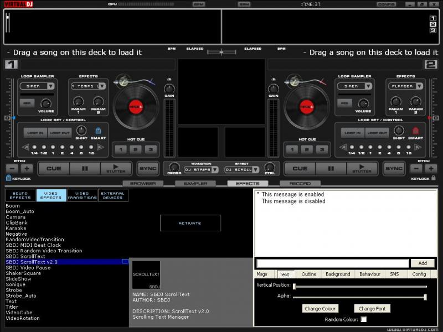Click the deck 2 turntable platter

(307, 107)
